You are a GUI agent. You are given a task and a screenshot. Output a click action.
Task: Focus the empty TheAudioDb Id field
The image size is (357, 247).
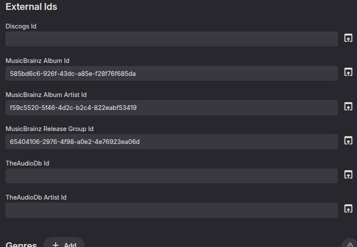coord(172,176)
